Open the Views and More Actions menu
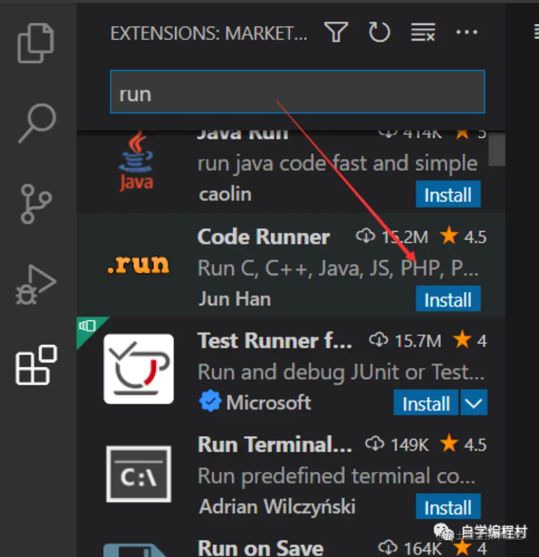 tap(466, 33)
